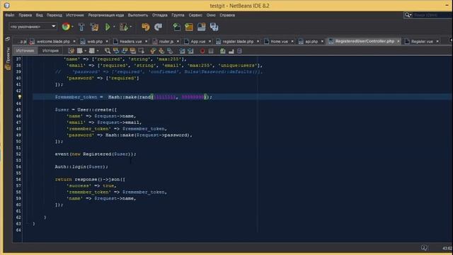Switch editor to История (History) view
The width and height of the screenshot is (453, 255).
[50, 50]
